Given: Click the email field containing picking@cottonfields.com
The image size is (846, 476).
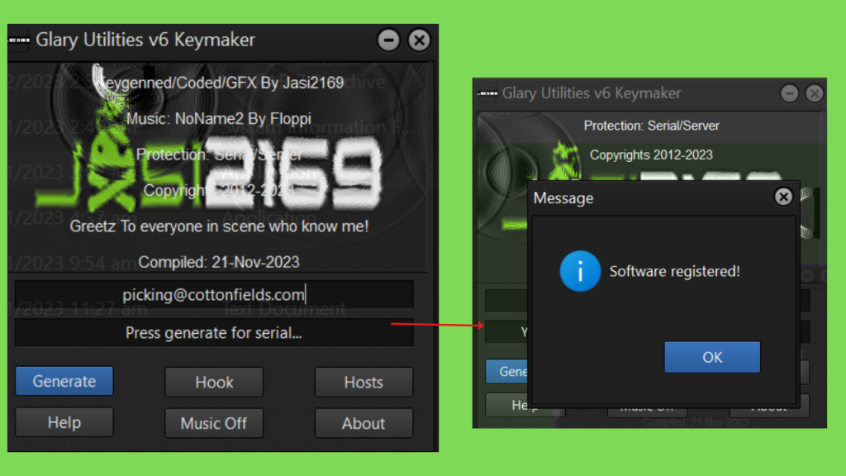Looking at the screenshot, I should point(214,295).
